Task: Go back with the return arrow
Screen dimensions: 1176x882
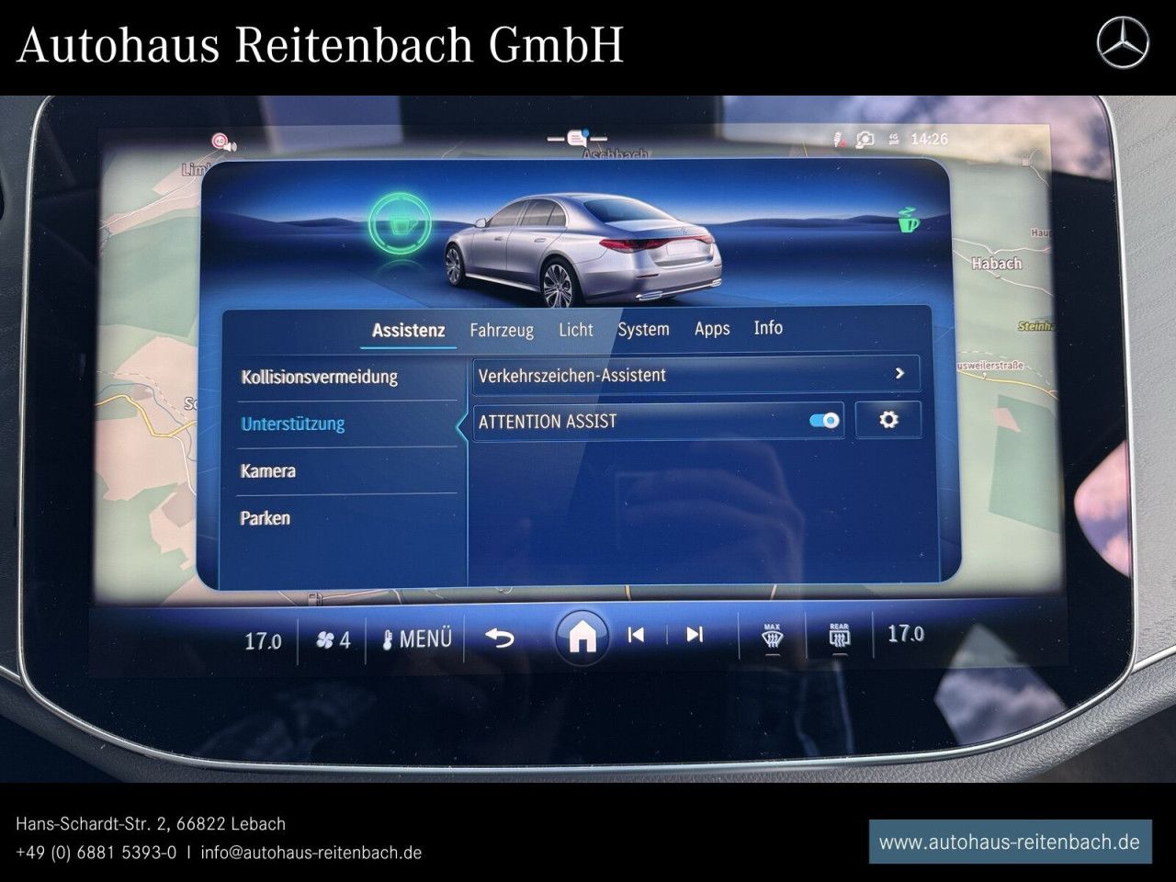Action: pos(499,637)
